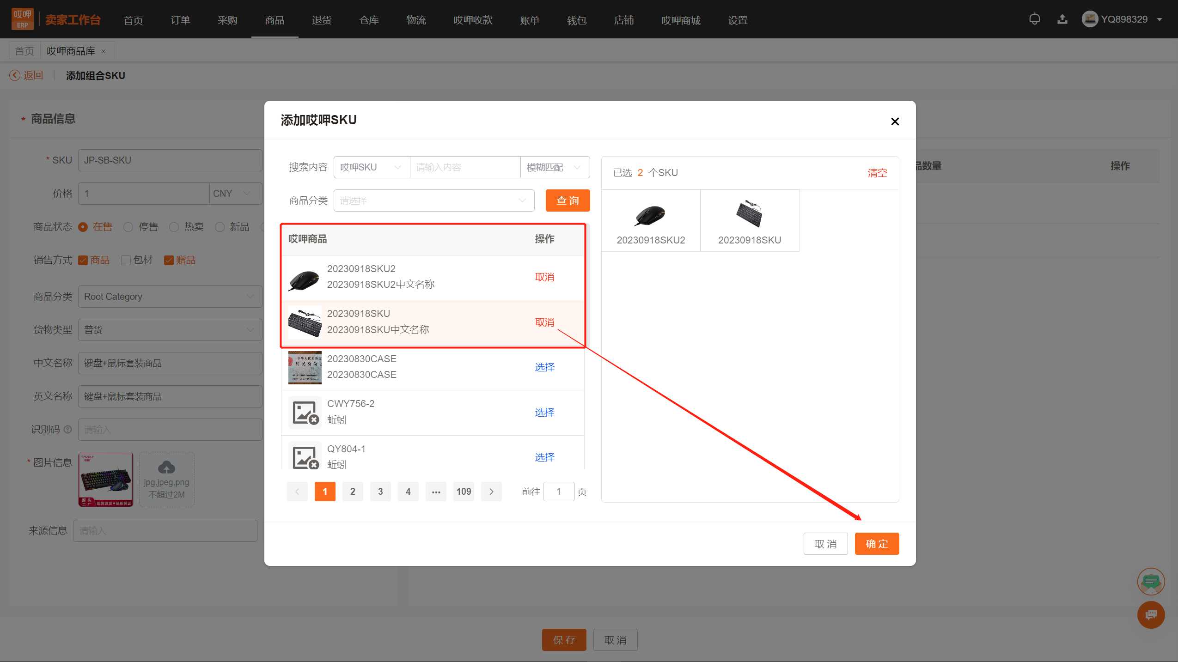Click the orange chat support icon
Image resolution: width=1178 pixels, height=662 pixels.
[1151, 615]
